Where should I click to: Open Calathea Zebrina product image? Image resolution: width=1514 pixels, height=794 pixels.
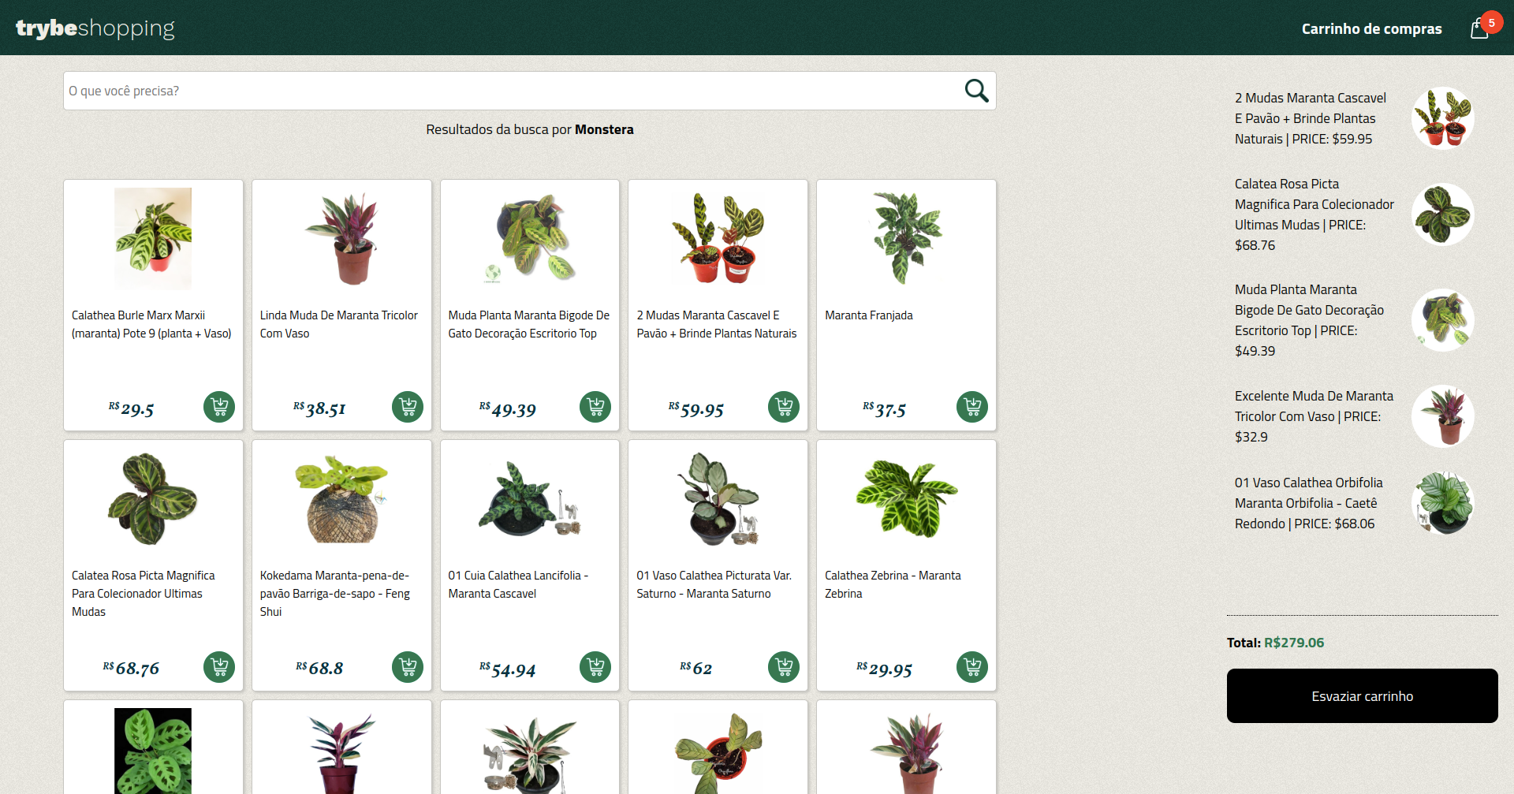[x=906, y=499]
